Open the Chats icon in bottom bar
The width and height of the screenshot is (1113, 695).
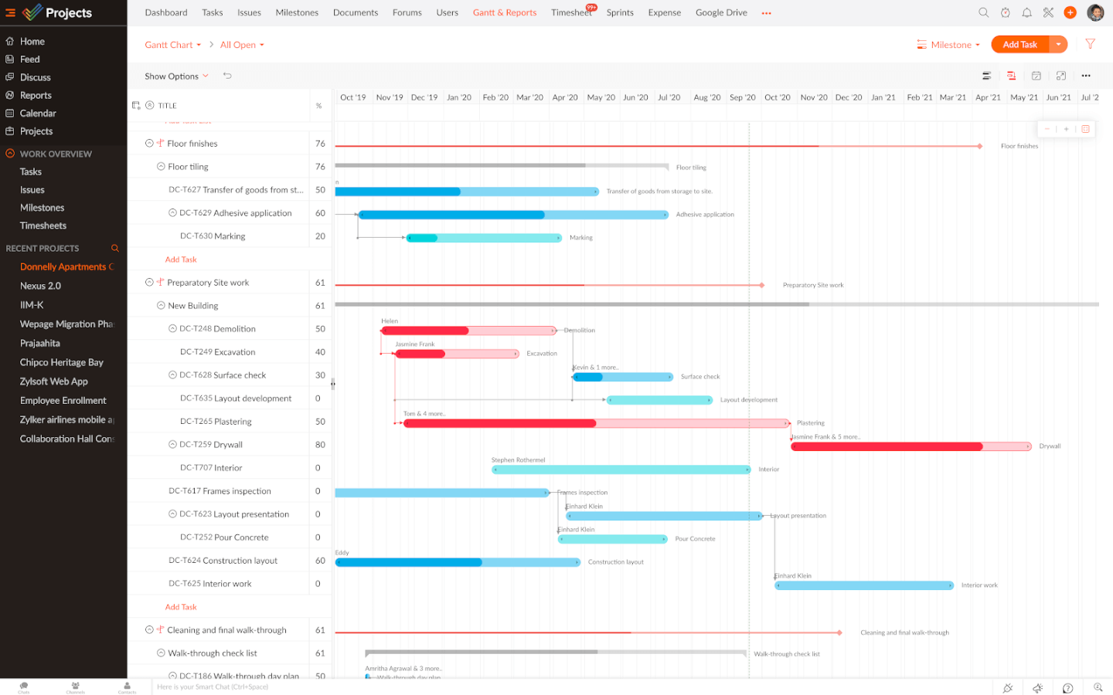pyautogui.click(x=24, y=687)
